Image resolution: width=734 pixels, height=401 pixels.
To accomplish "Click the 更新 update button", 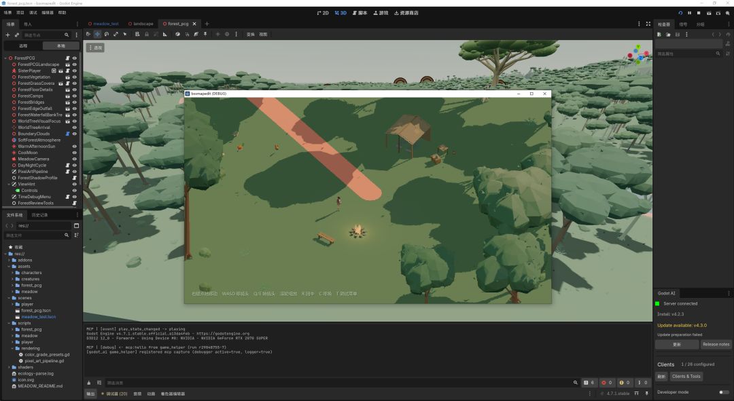I will click(677, 345).
